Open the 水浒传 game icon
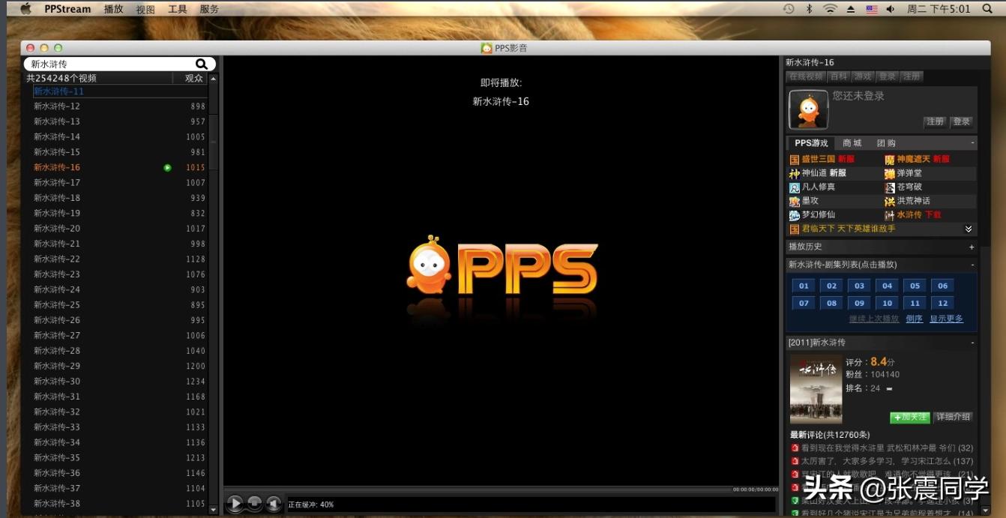The width and height of the screenshot is (1006, 518). coord(890,215)
